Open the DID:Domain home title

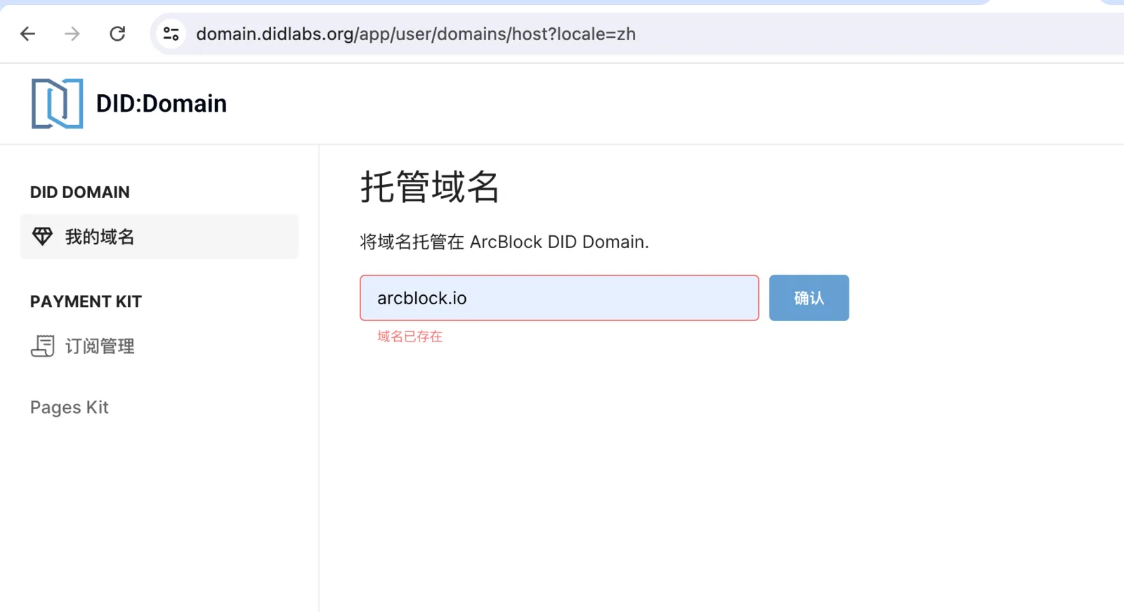pos(162,103)
